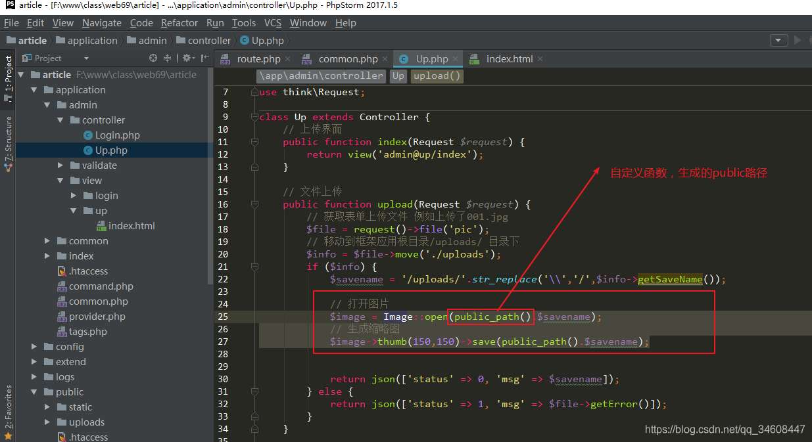Close the Up.php editor tab

point(456,59)
